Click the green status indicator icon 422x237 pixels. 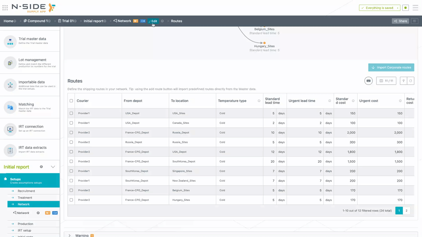coord(405,8)
